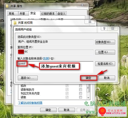Click 确定 in the select user dialog
The image size is (128, 118).
89,78
